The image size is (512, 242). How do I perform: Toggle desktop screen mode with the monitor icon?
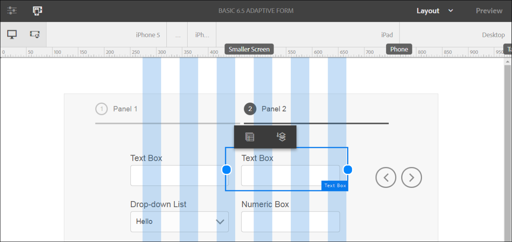coord(12,34)
